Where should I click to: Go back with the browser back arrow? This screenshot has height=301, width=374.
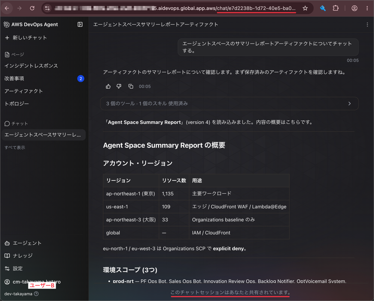pyautogui.click(x=7, y=8)
